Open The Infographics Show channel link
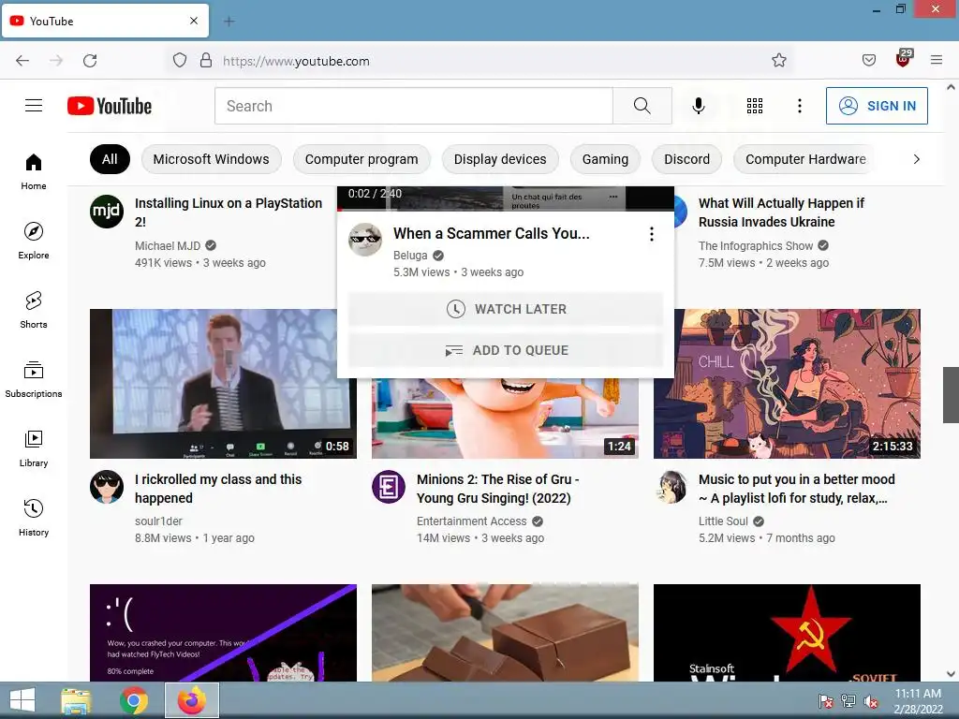Viewport: 959px width, 719px height. [756, 246]
